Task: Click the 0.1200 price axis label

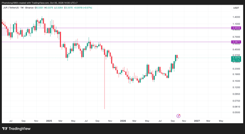Action: click(x=236, y=87)
